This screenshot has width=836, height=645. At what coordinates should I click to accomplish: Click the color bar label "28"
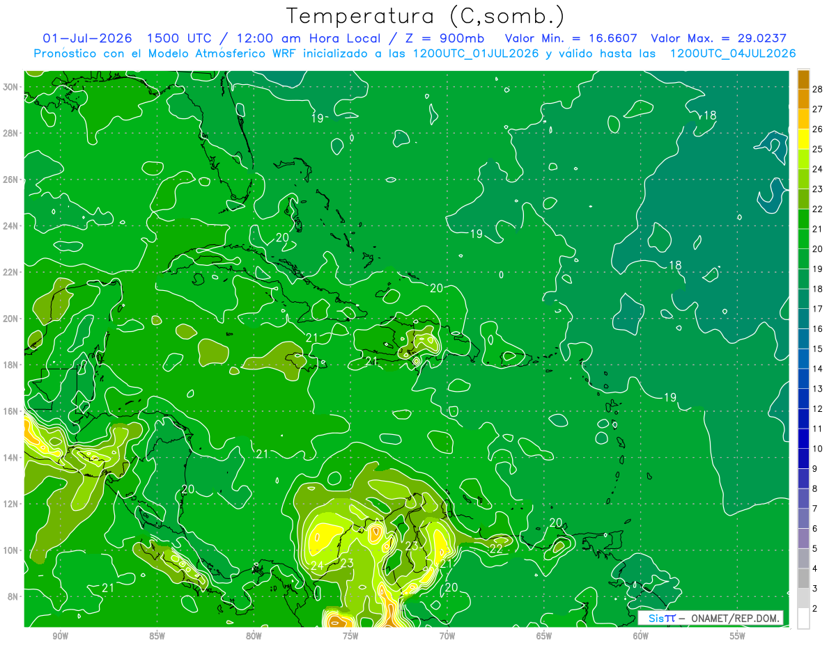tap(818, 88)
